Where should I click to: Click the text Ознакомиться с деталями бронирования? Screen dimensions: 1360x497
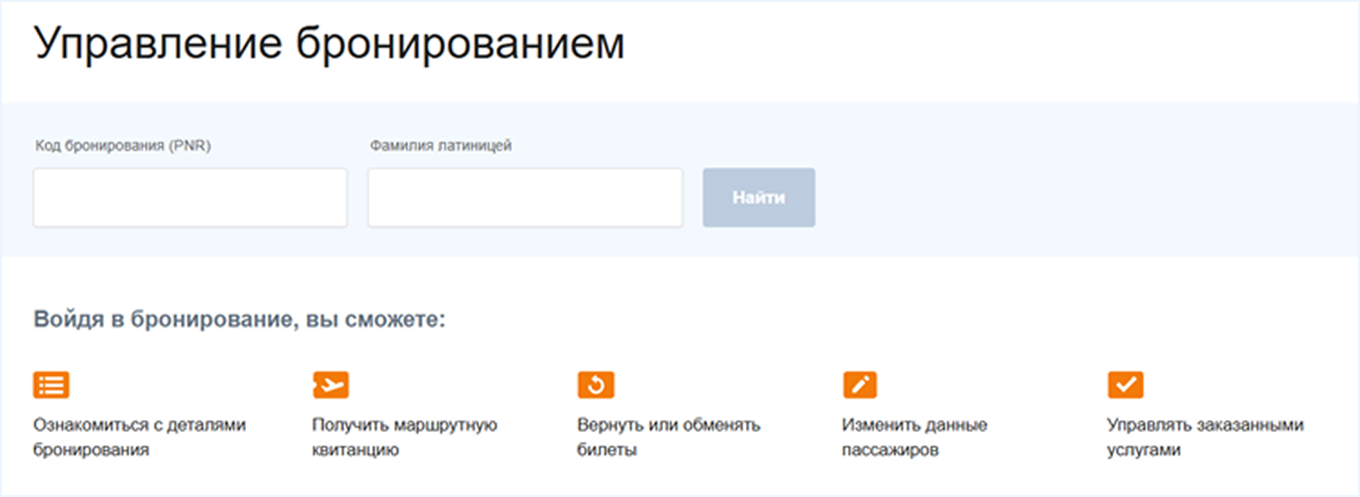pyautogui.click(x=140, y=437)
